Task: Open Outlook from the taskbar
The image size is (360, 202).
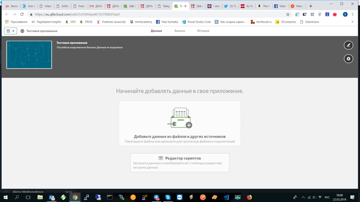Action: click(52, 197)
